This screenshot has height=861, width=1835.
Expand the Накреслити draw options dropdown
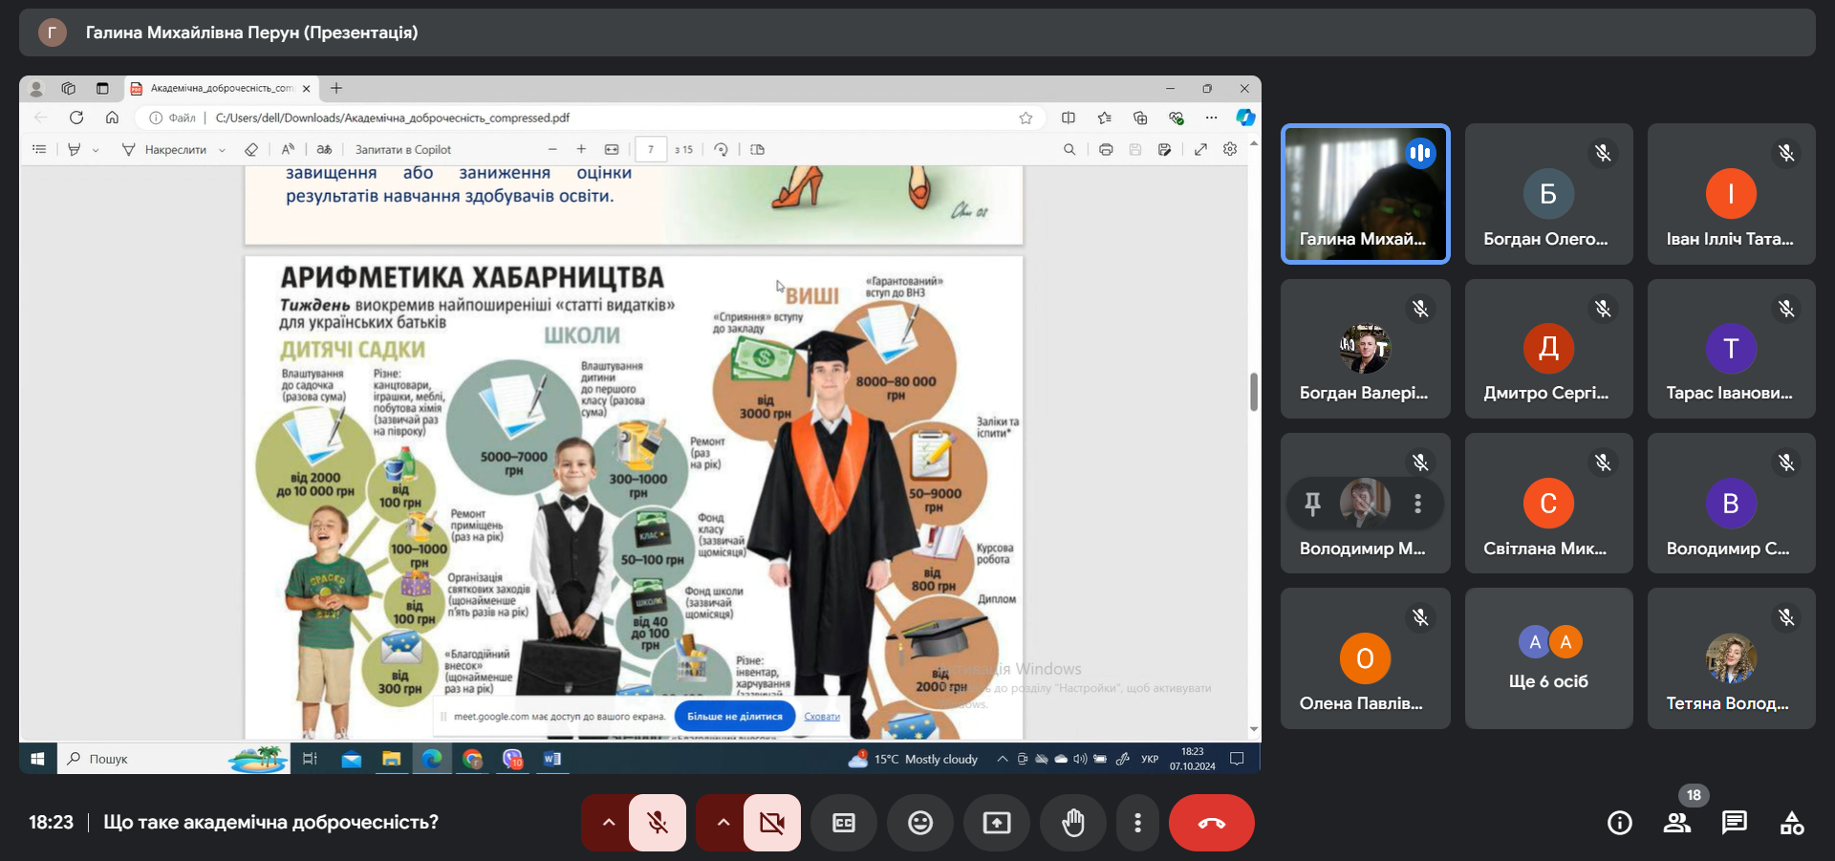coord(222,150)
